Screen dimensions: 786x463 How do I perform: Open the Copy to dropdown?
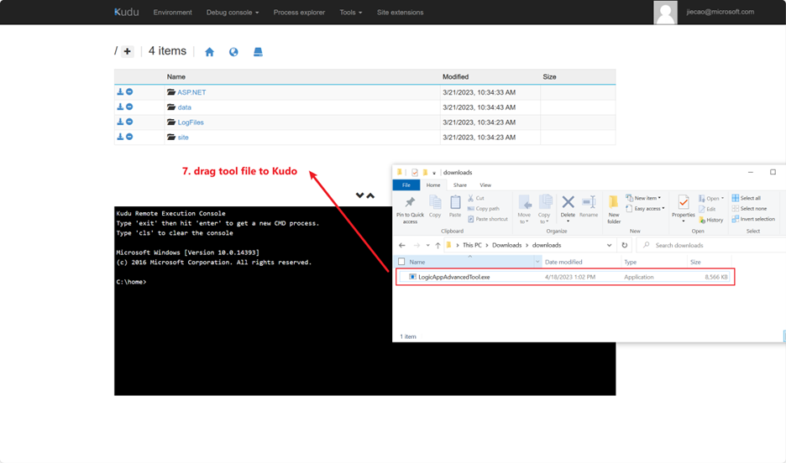(544, 210)
